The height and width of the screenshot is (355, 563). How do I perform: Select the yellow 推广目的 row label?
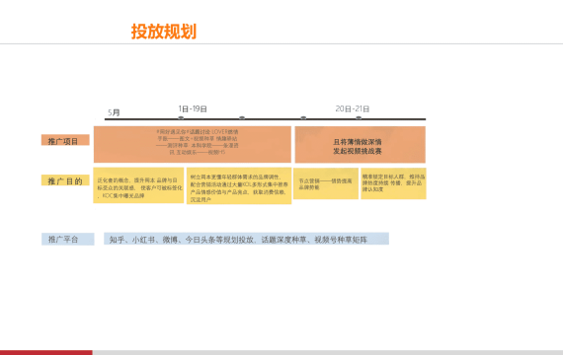(x=65, y=180)
